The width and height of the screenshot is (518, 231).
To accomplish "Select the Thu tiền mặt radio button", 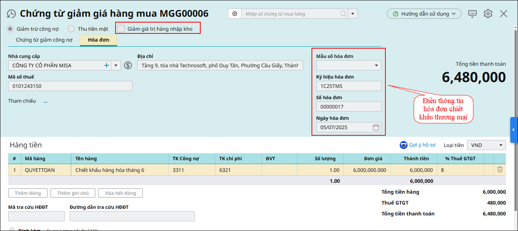I will coord(71,29).
